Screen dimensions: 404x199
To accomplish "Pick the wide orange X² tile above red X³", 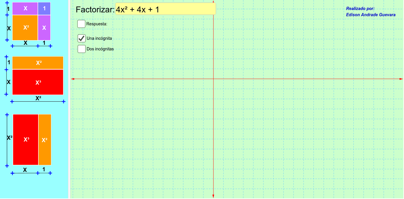I will coord(38,63).
